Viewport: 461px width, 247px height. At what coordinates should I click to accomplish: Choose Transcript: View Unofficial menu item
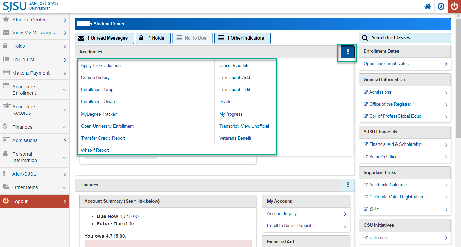coord(244,126)
